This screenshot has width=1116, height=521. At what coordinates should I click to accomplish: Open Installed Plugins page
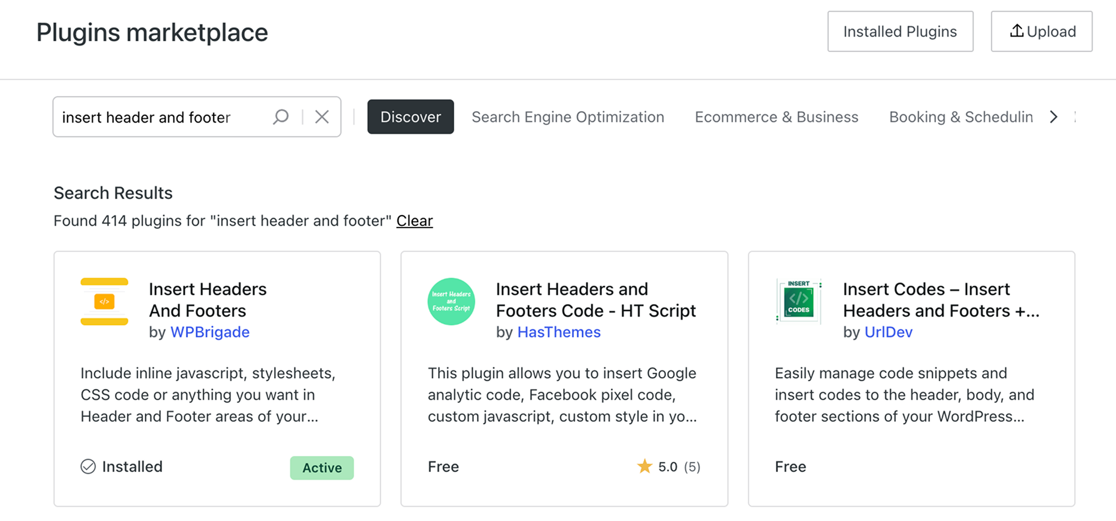(x=900, y=32)
